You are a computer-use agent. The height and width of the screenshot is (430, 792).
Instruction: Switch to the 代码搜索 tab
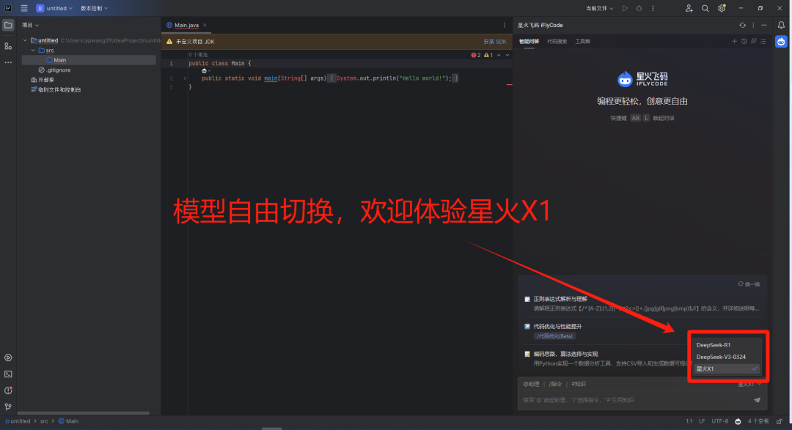point(557,41)
